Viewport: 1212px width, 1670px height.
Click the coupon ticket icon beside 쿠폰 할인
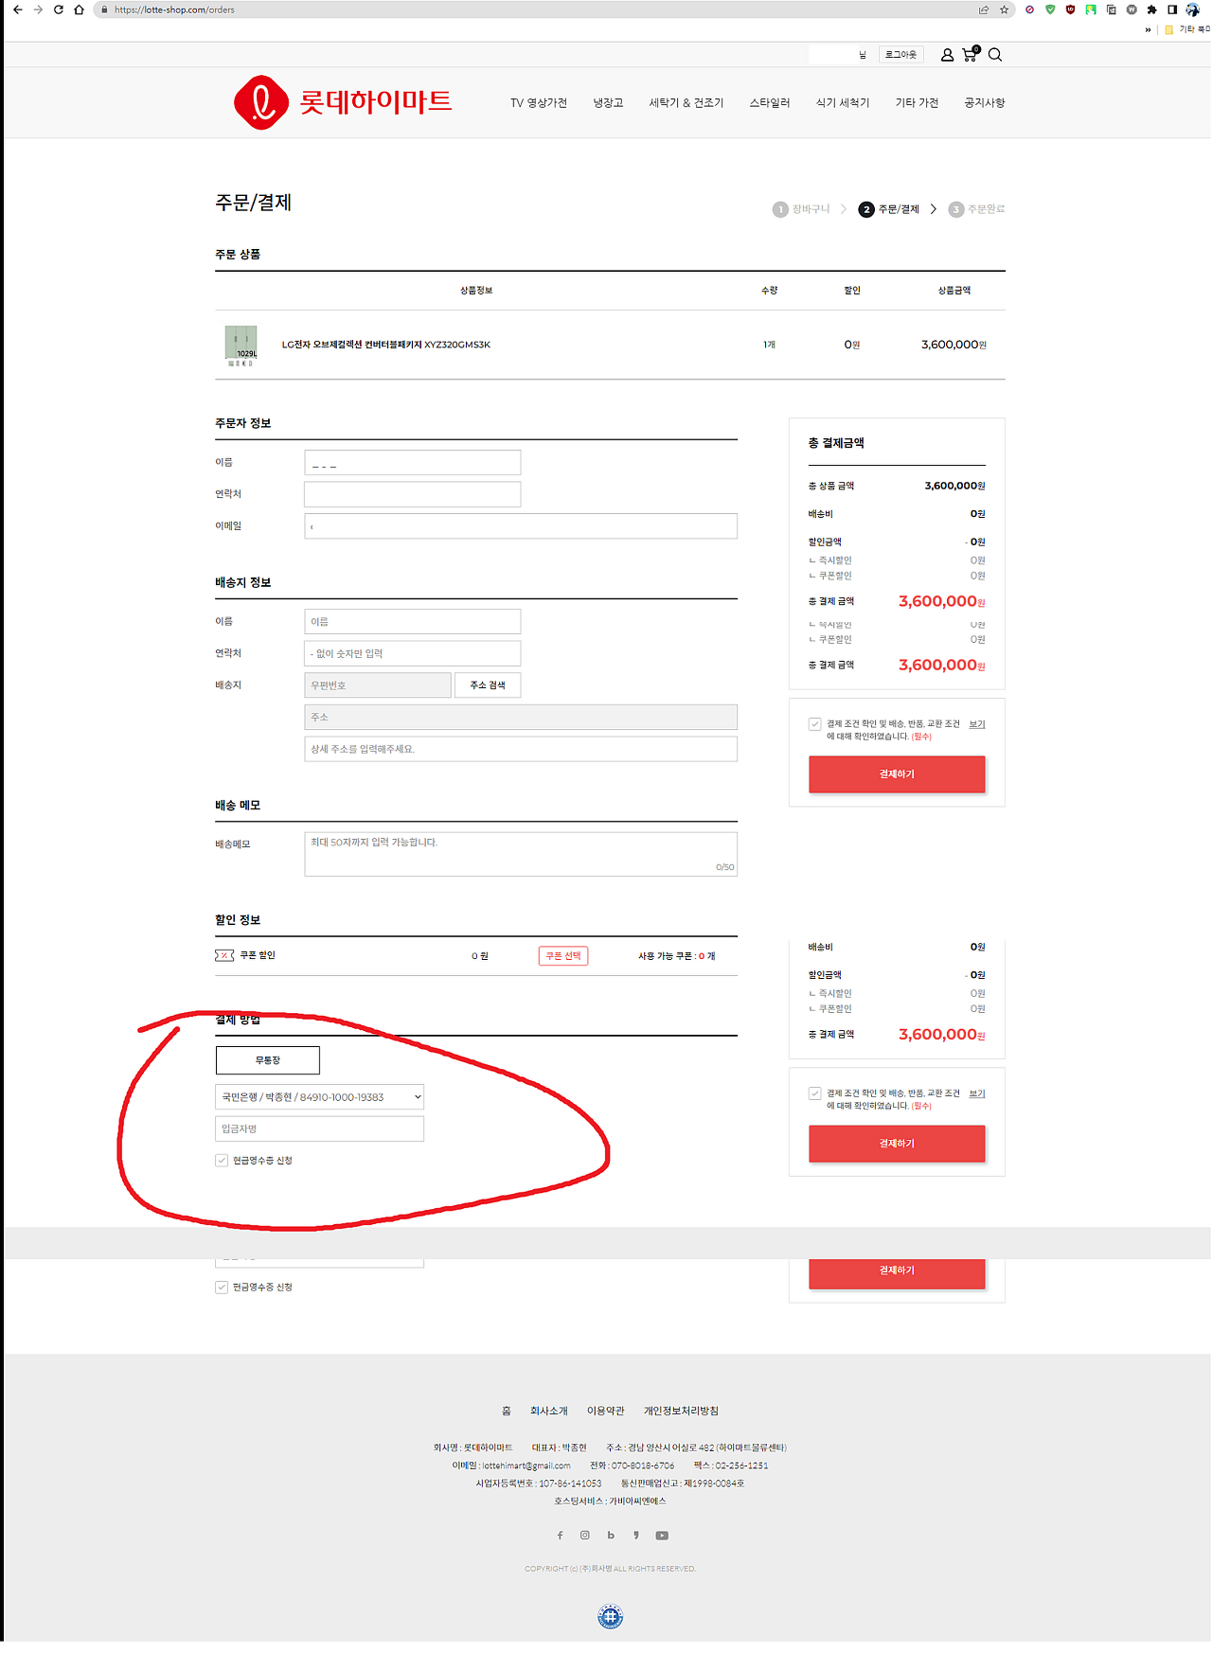(x=224, y=955)
